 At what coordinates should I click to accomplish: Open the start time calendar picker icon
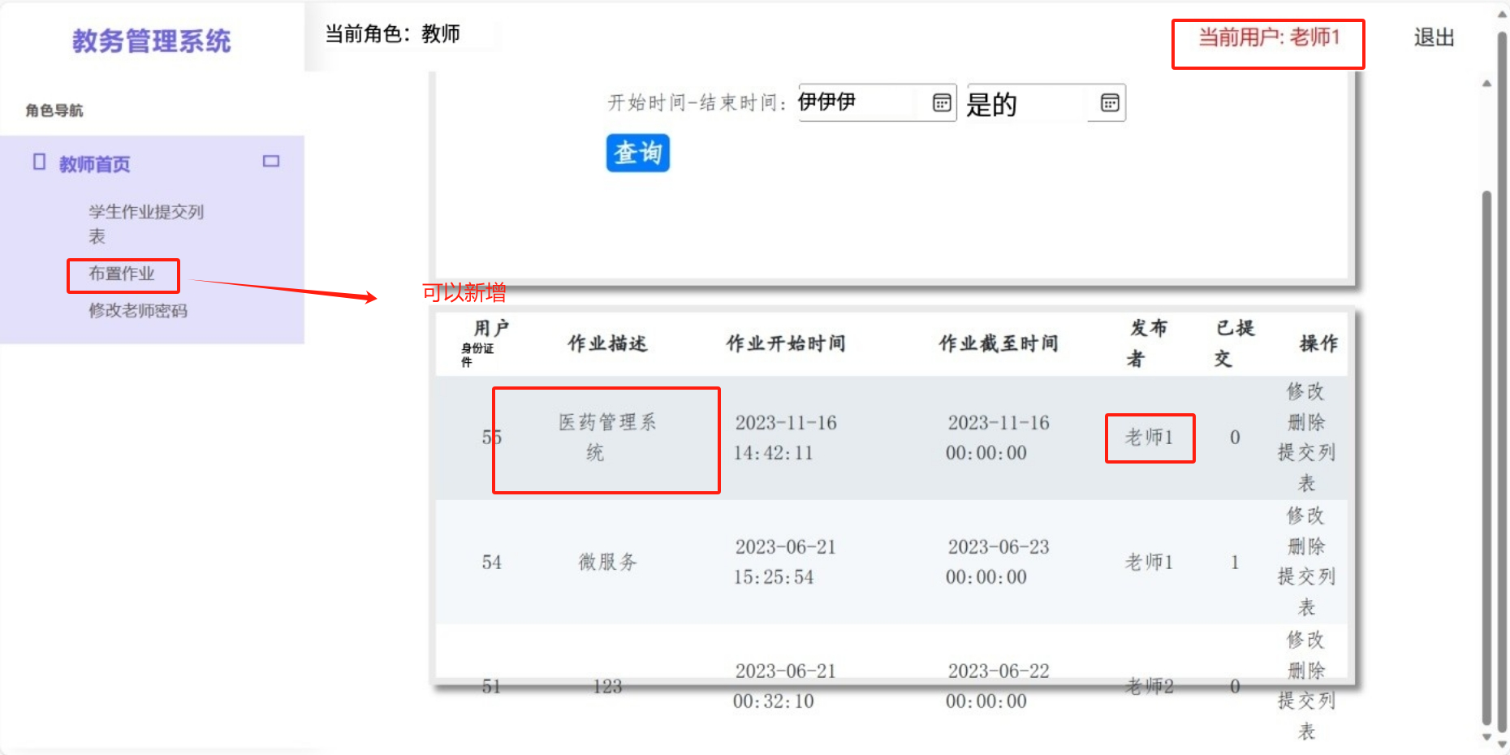[942, 103]
